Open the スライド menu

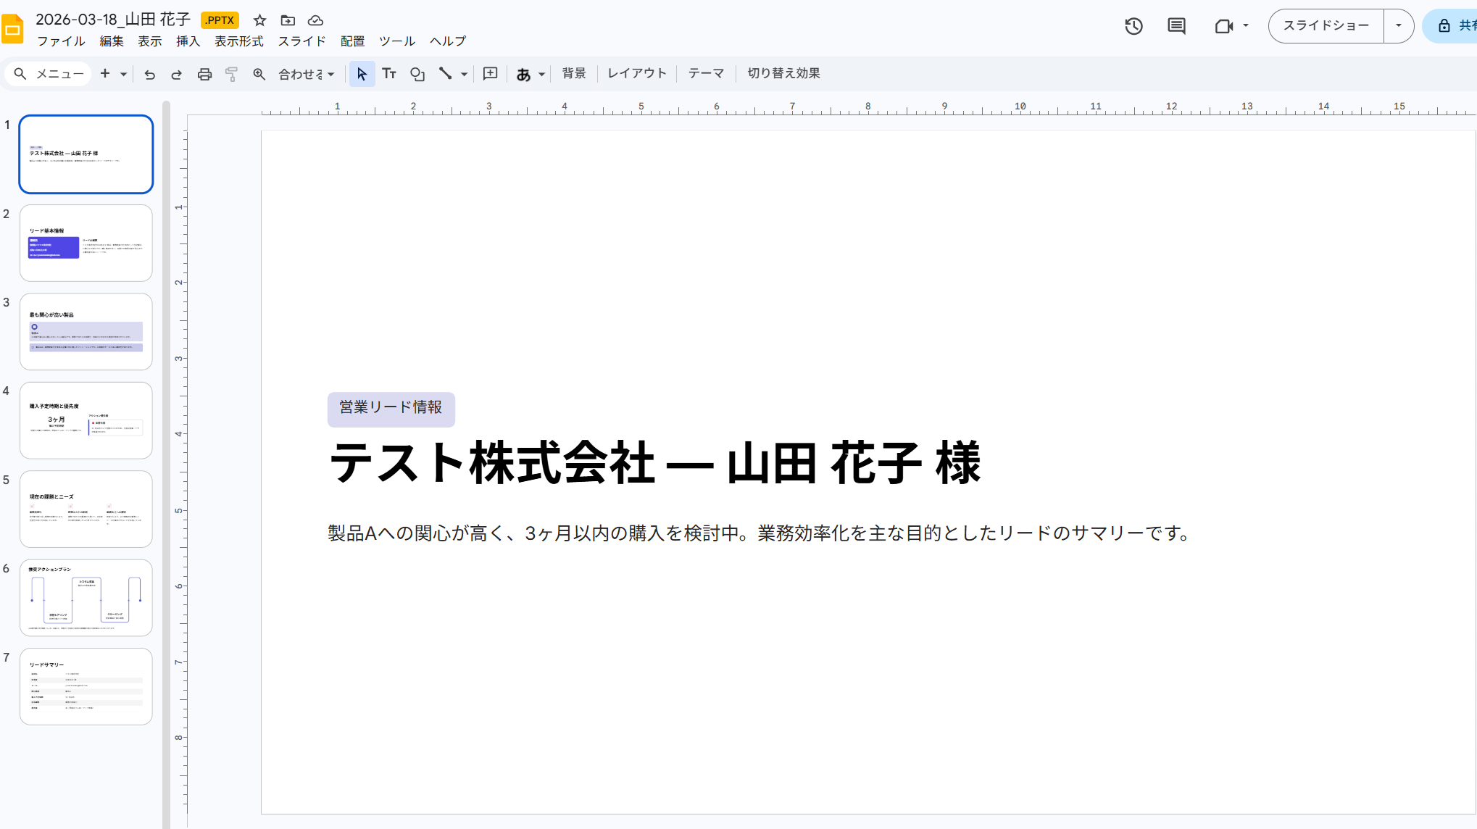301,41
